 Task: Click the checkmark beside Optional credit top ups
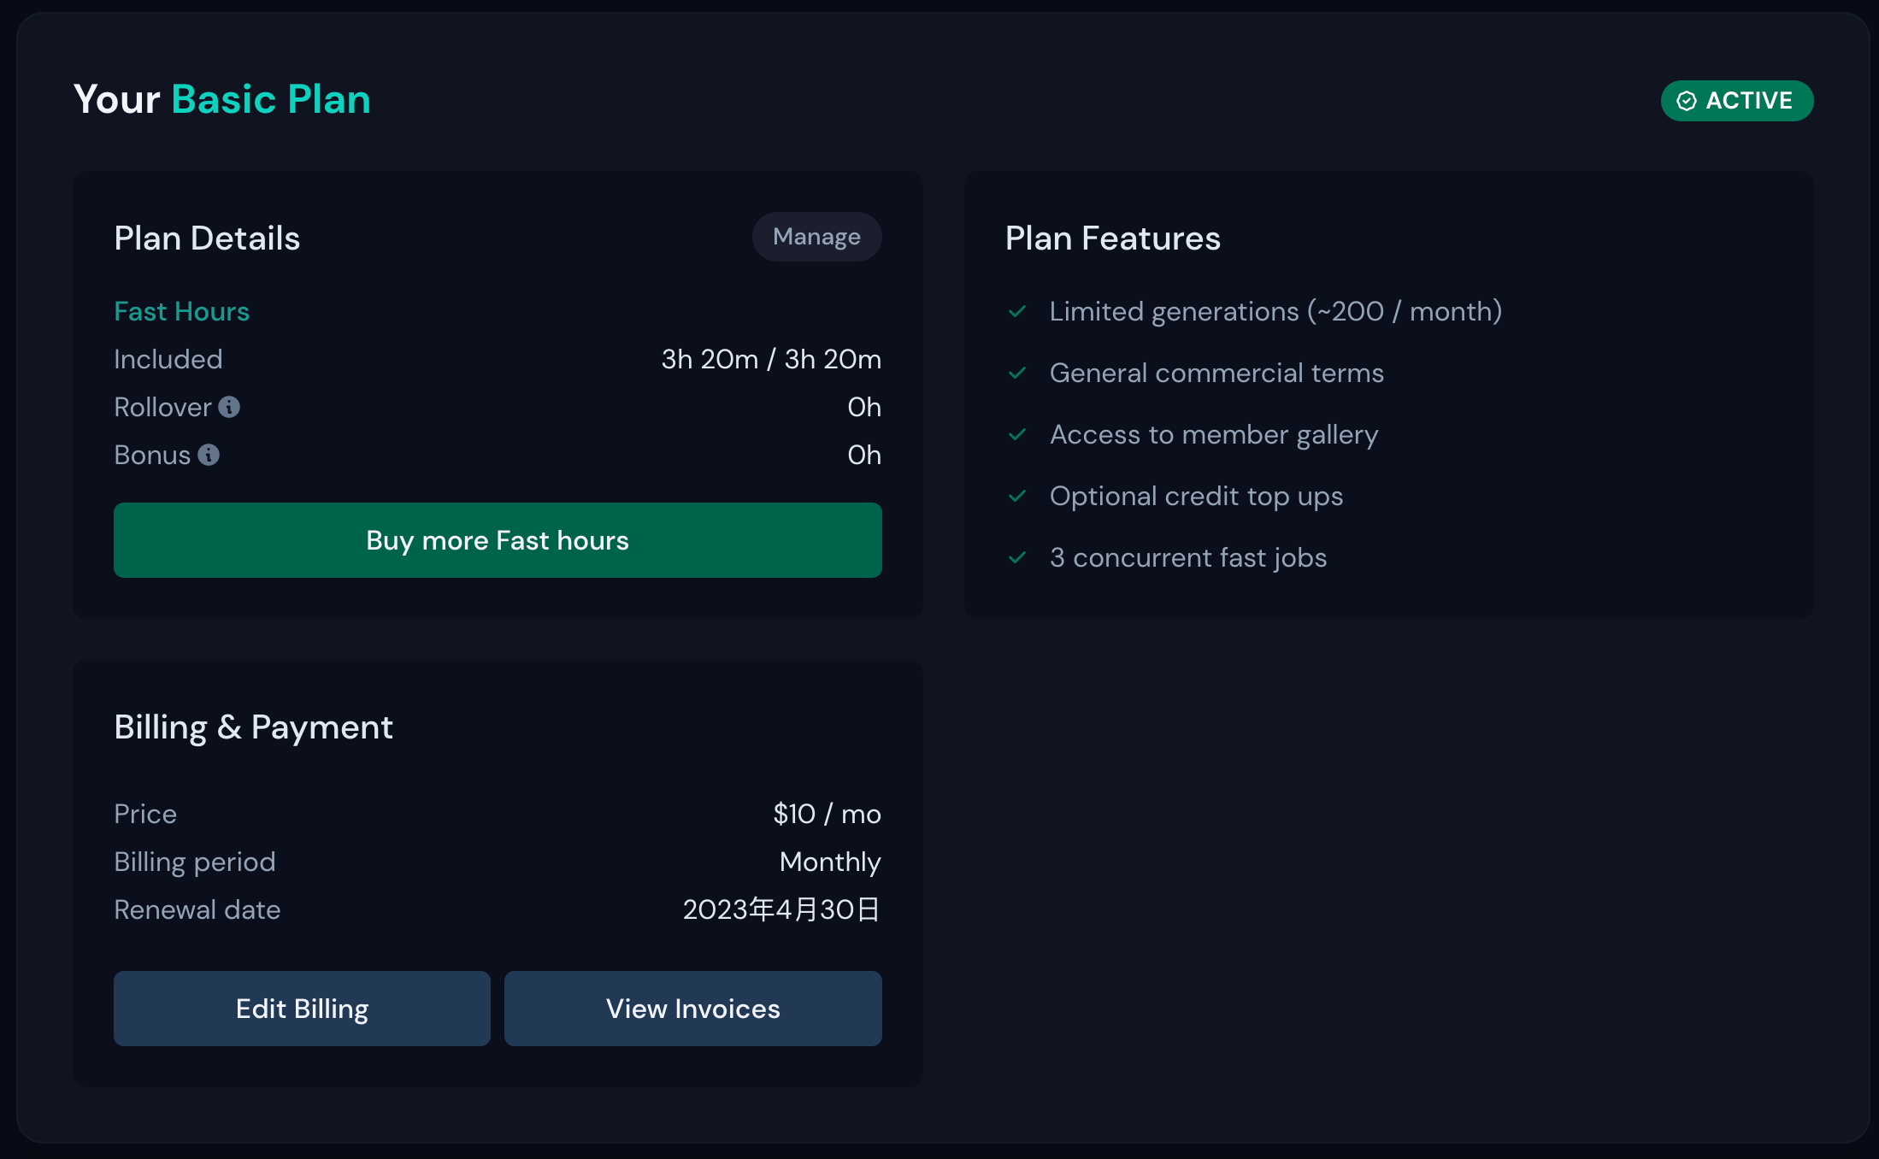pos(1017,496)
